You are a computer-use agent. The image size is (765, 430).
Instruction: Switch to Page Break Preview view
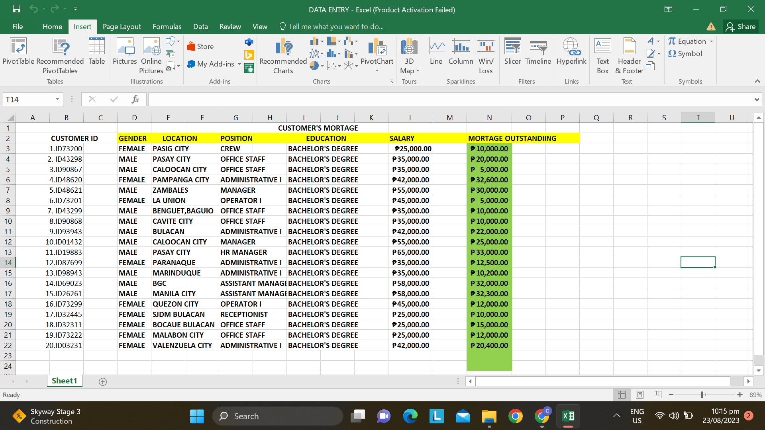pos(657,395)
